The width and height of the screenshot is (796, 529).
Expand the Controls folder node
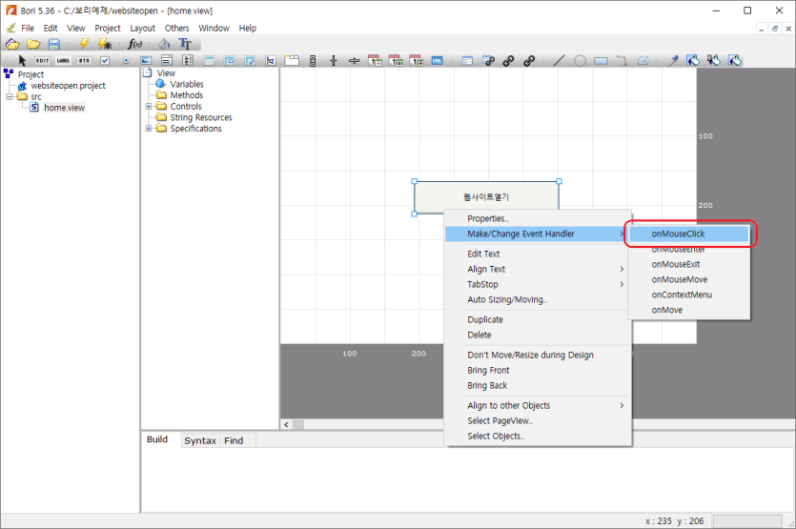(149, 106)
